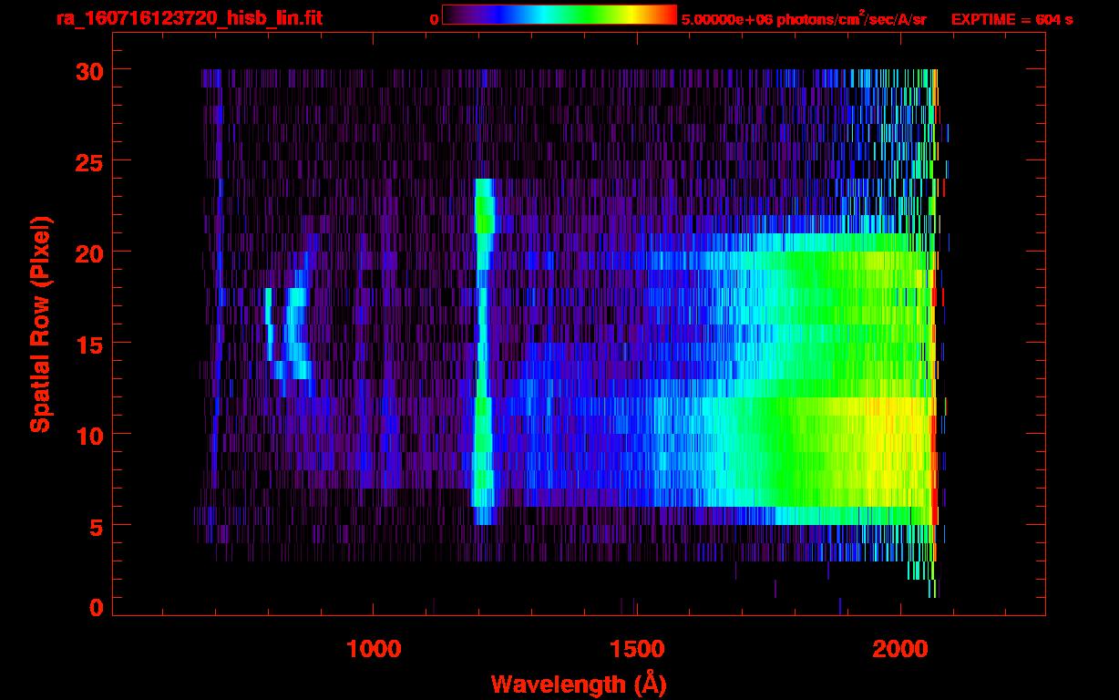
Task: Click the 1000 wavelength tick label
Action: tap(374, 649)
